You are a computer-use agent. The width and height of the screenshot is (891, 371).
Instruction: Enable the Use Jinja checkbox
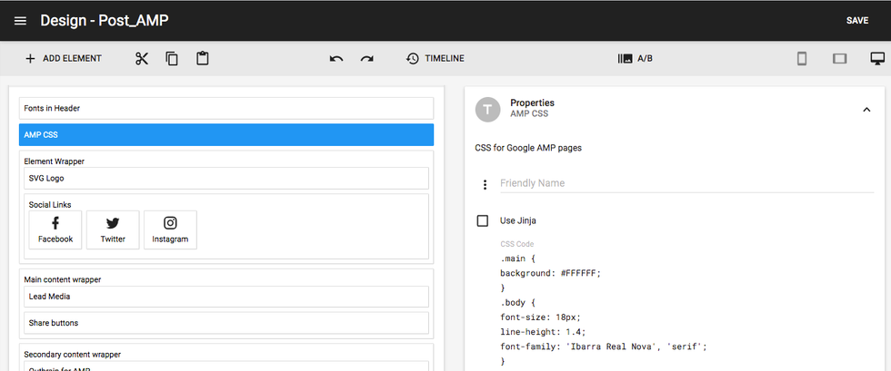click(x=483, y=220)
